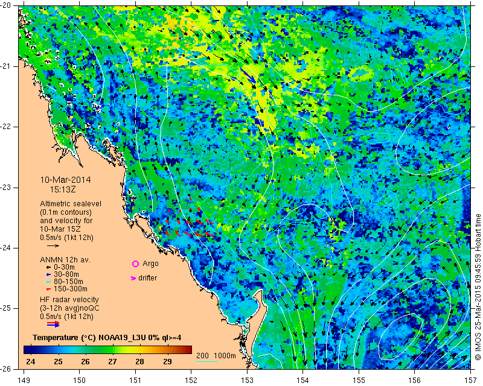Click the latitude axis label '-21'
Screen dimensions: 483x386
pyautogui.click(x=6, y=66)
